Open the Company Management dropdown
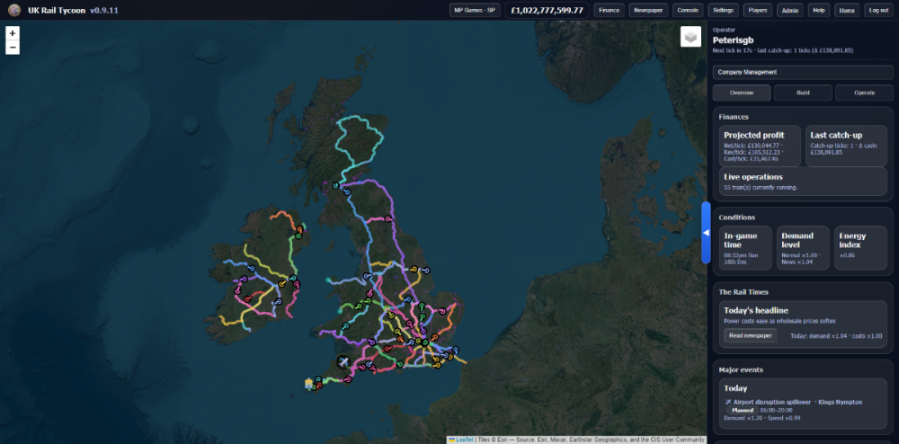 pyautogui.click(x=802, y=72)
